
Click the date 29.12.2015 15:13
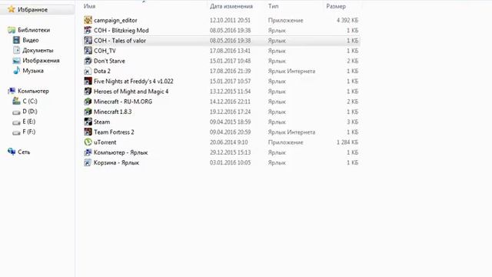coord(230,152)
